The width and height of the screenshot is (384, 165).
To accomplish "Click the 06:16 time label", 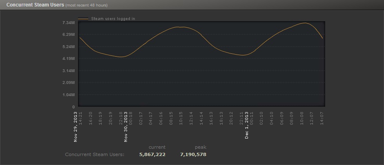I will click(x=161, y=119).
